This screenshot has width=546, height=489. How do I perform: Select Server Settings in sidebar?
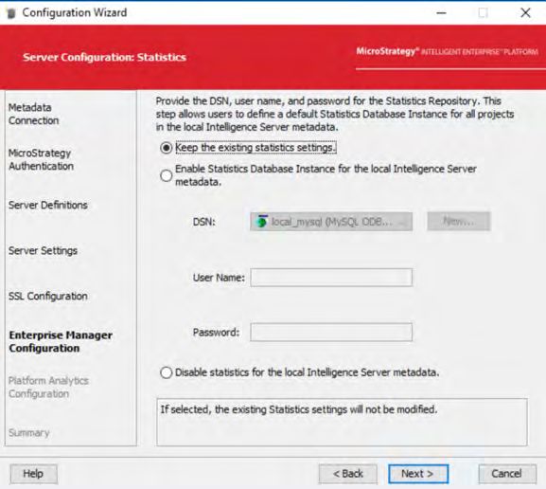point(43,251)
